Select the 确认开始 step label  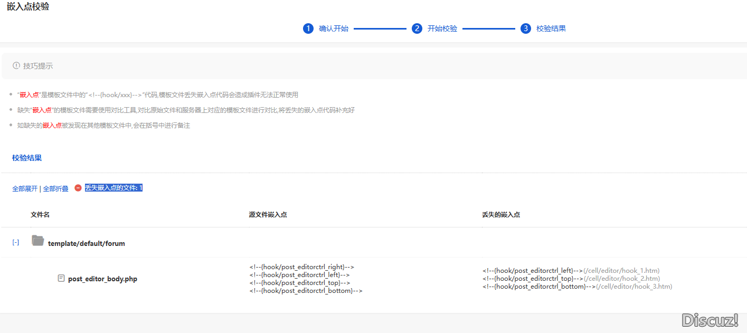coord(334,28)
